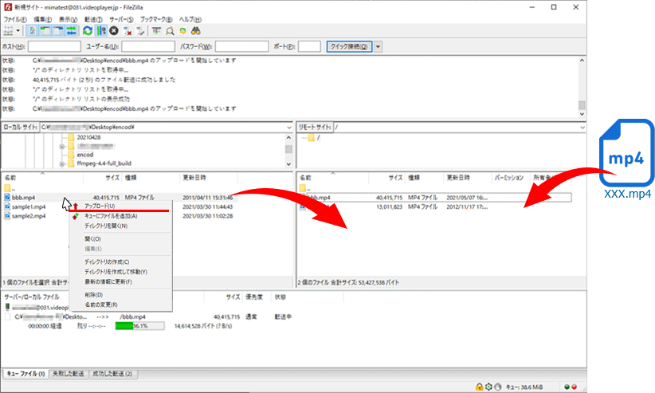
Task: Open the 表示(V) menu
Action: [x=68, y=19]
